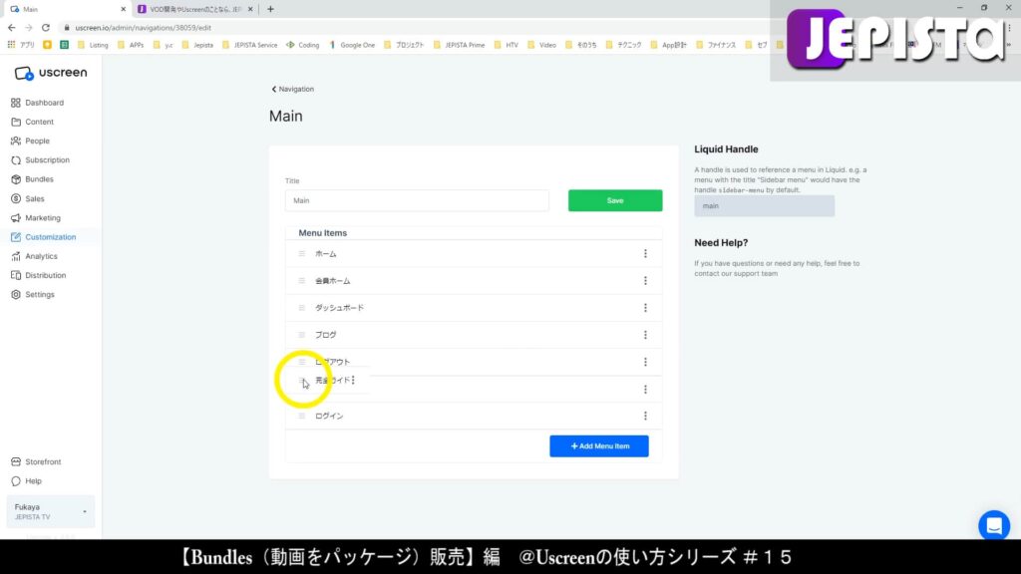Click the Analytics chart icon
1021x574 pixels.
[x=16, y=256]
